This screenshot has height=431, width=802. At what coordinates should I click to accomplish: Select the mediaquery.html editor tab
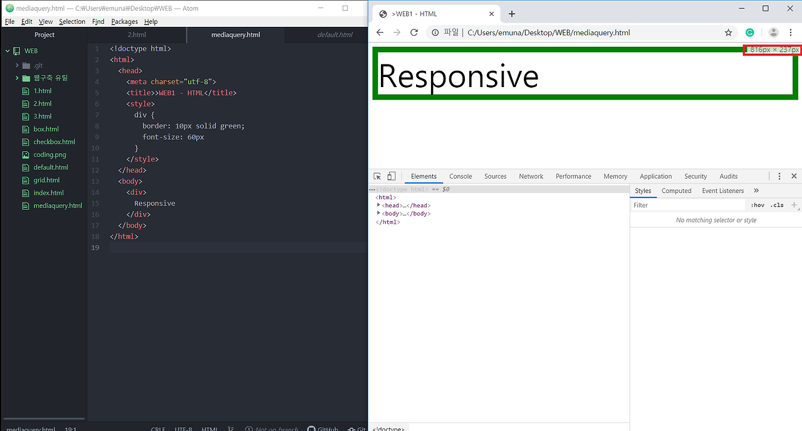click(x=236, y=34)
